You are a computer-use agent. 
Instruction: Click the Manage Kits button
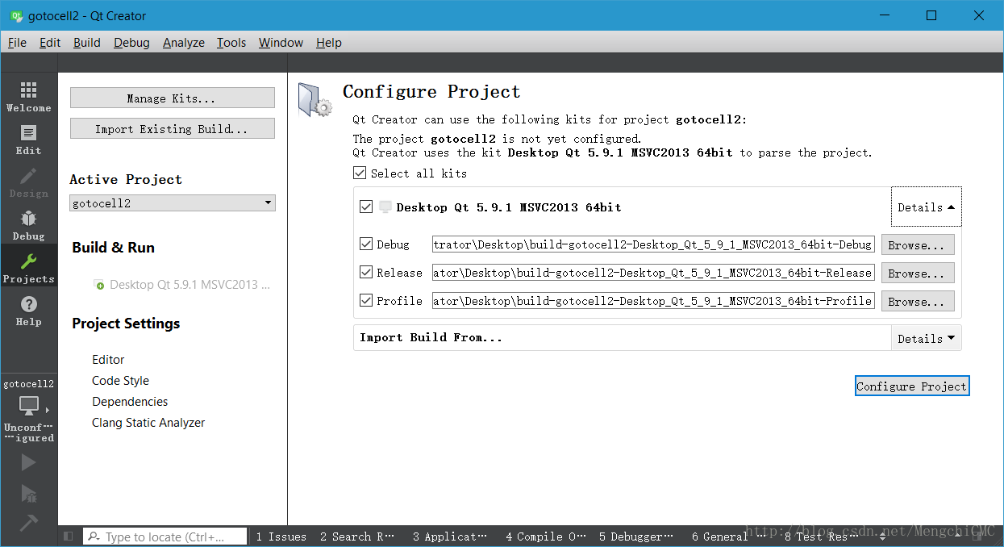[172, 98]
